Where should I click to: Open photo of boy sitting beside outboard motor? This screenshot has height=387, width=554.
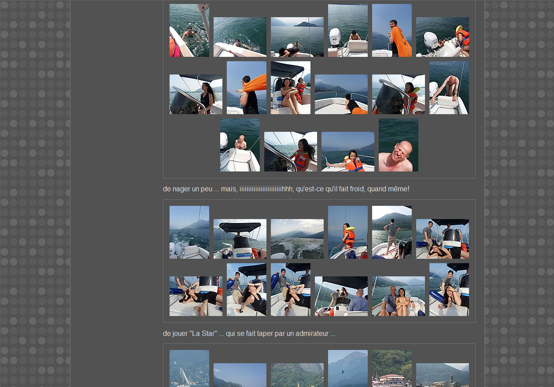click(347, 30)
